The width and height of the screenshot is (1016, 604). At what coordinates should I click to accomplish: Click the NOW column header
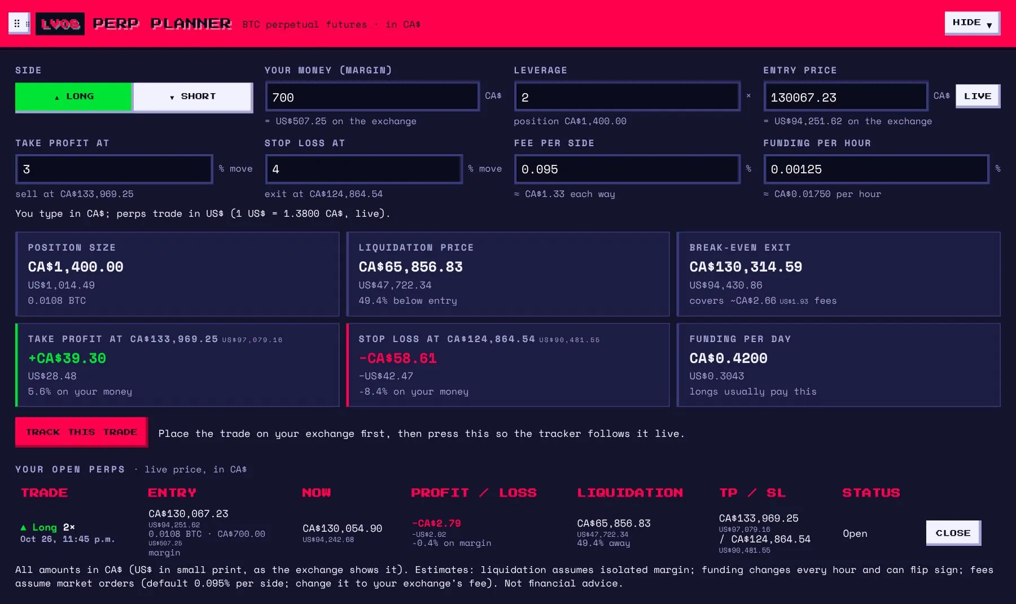point(316,493)
